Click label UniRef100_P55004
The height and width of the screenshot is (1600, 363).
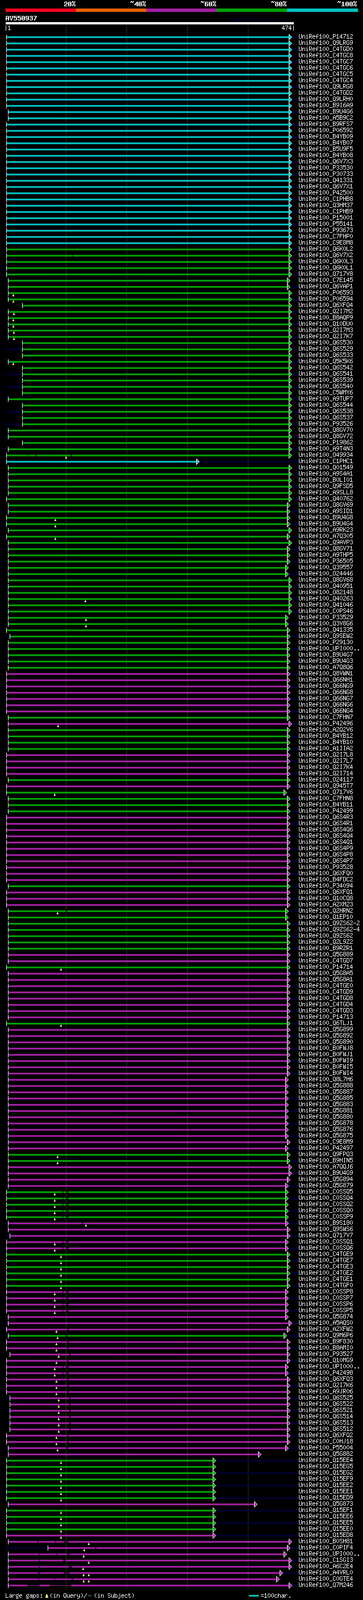tap(326, 1448)
